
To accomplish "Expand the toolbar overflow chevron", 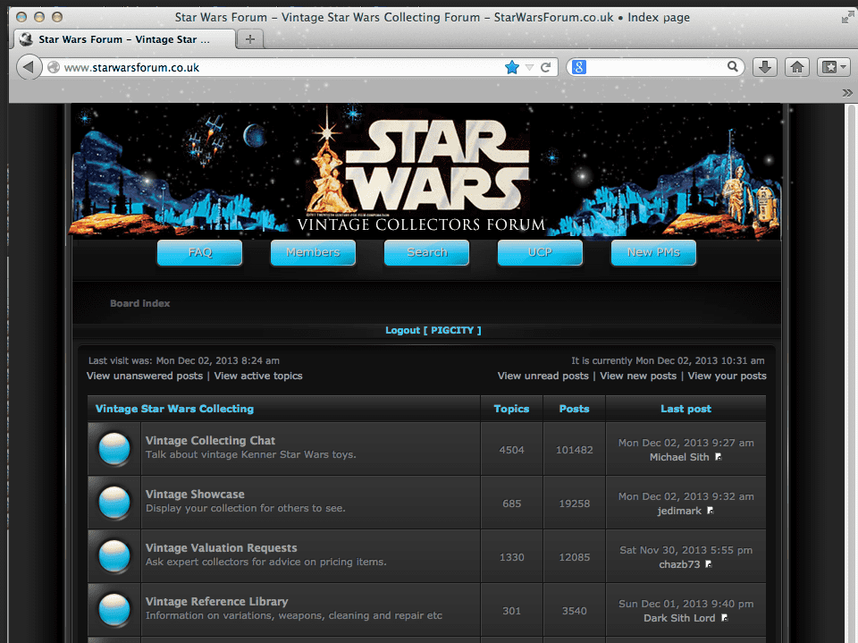I will (x=846, y=92).
